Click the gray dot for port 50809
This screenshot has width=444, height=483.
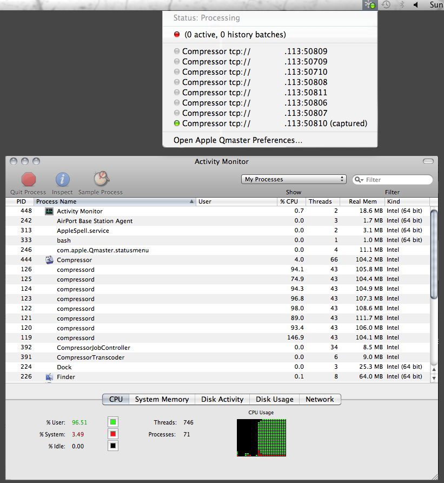tap(177, 51)
